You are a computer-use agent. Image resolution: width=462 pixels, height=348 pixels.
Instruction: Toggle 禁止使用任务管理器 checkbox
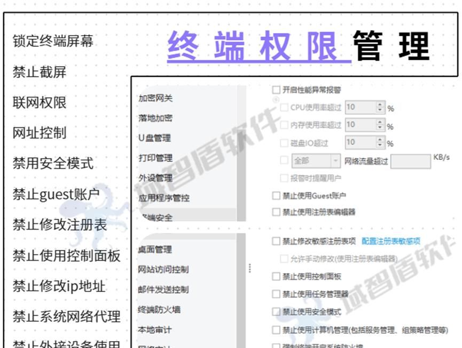[x=276, y=294]
